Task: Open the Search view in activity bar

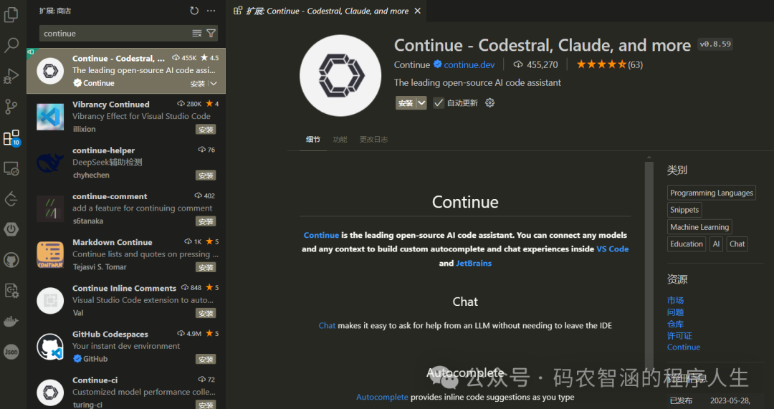Action: click(x=11, y=45)
